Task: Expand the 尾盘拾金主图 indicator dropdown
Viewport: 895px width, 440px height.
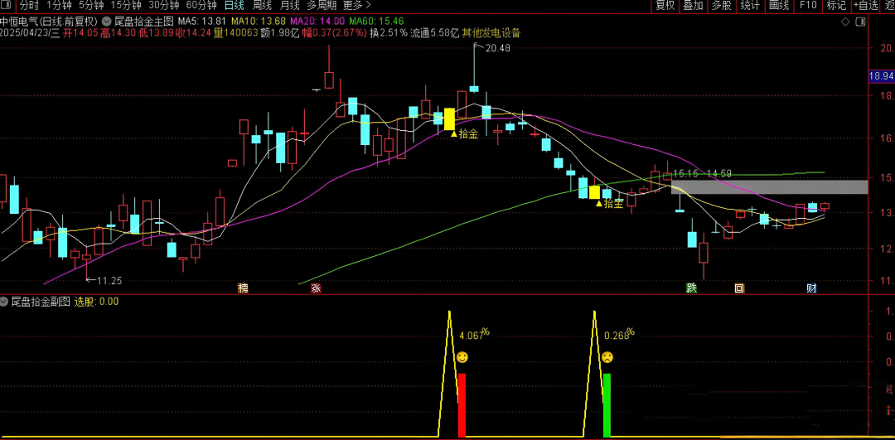Action: click(x=108, y=20)
